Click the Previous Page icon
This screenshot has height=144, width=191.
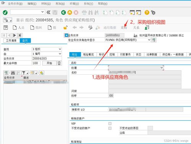tap(112, 13)
